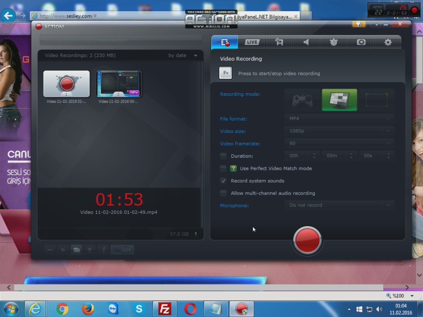Screen dimensions: 423x317
Task: Click the Action! red logo in title bar
Action: point(39,26)
